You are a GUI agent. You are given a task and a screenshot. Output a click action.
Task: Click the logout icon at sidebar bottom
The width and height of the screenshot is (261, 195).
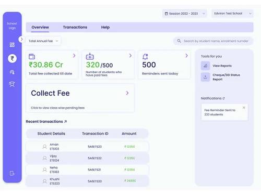(12, 173)
